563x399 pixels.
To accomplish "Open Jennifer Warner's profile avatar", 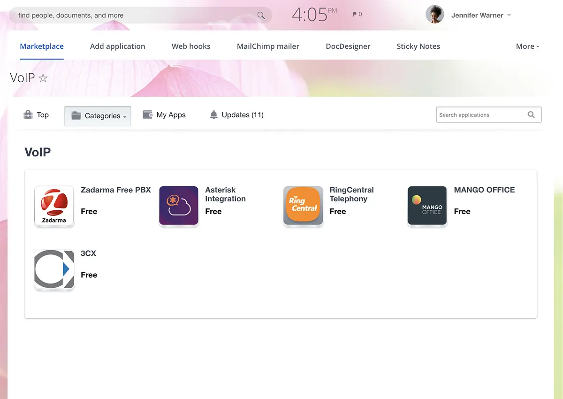I will tap(434, 15).
